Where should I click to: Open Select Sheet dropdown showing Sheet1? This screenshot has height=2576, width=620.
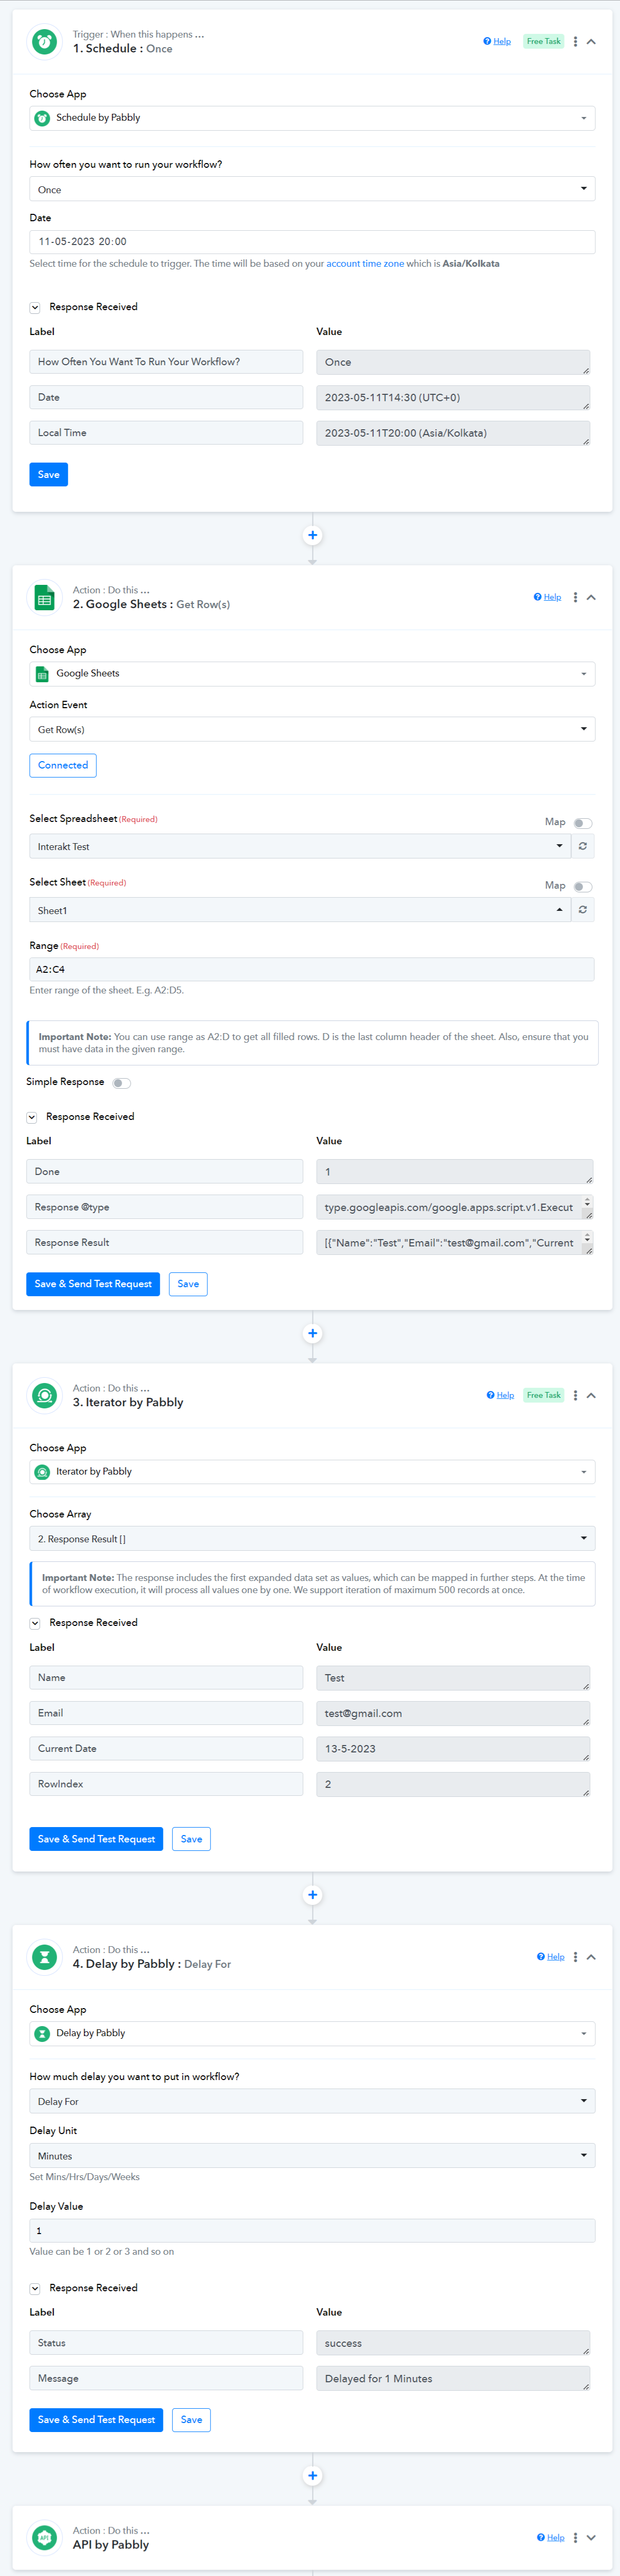coord(300,910)
